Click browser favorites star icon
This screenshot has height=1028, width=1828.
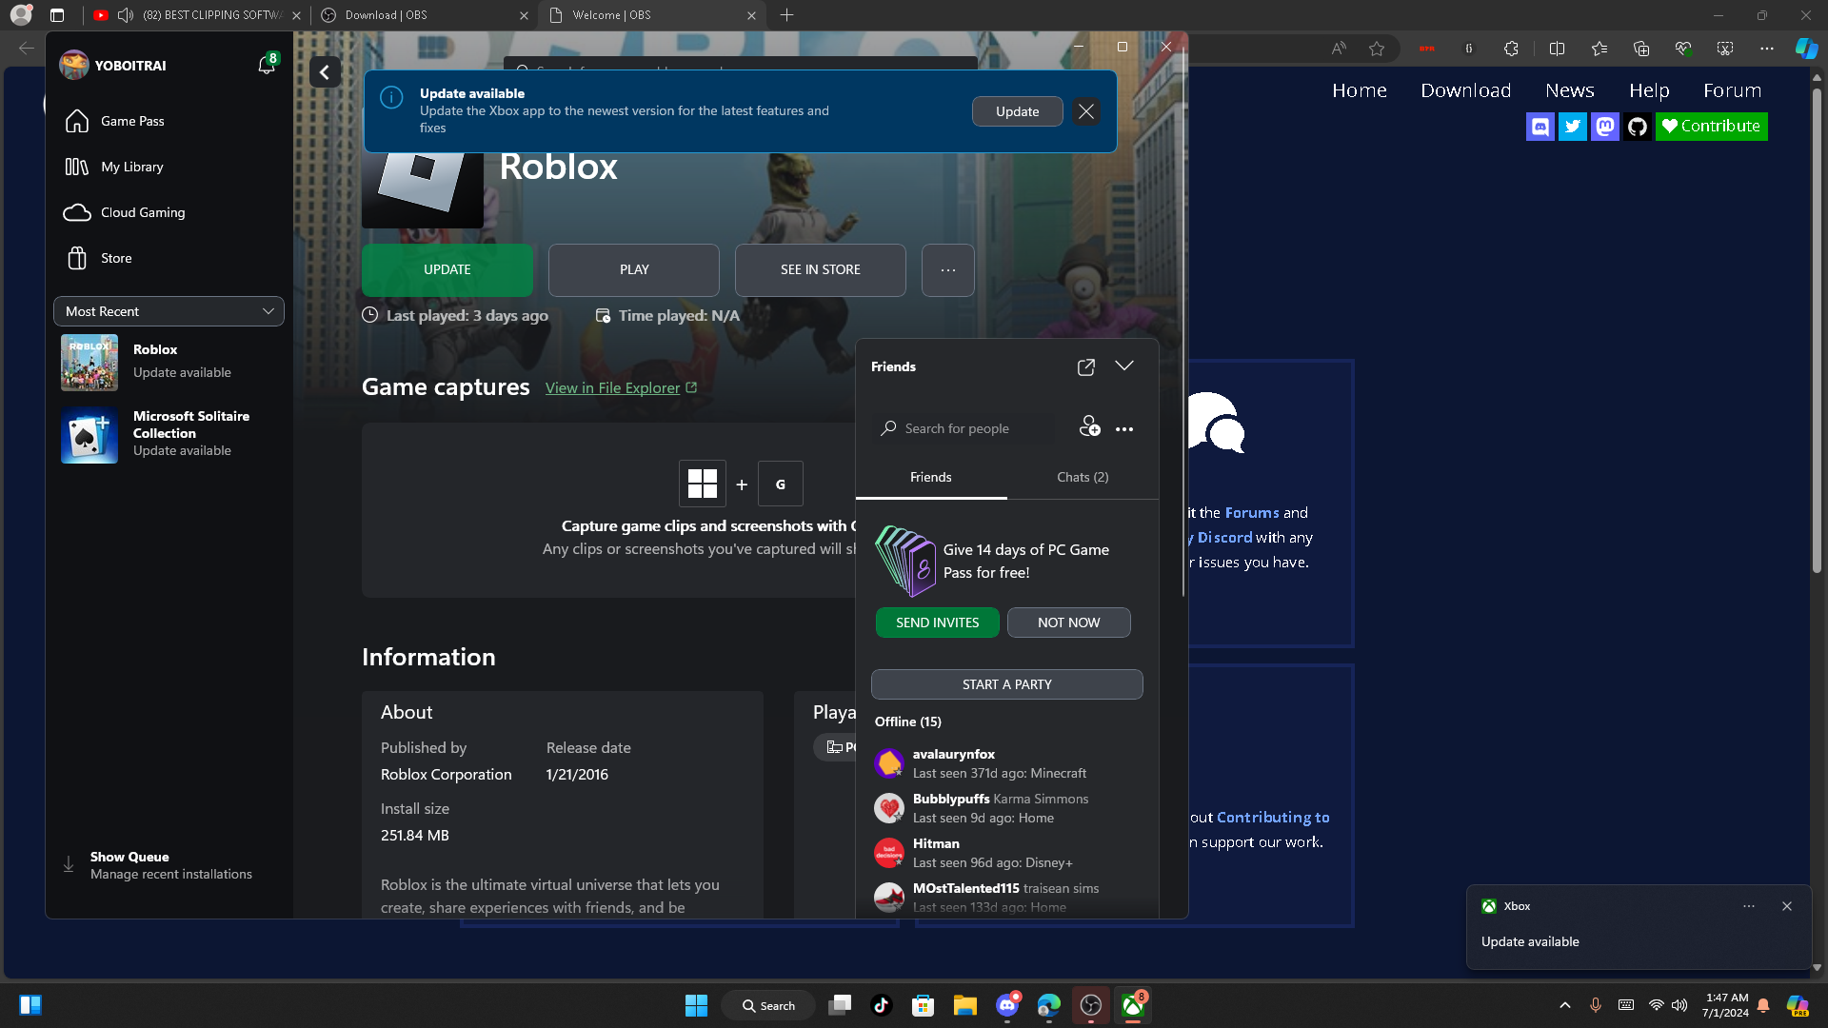1377,49
